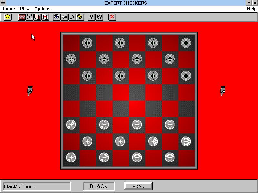Click the question mark help icon
258x193 pixels.
coord(92,17)
